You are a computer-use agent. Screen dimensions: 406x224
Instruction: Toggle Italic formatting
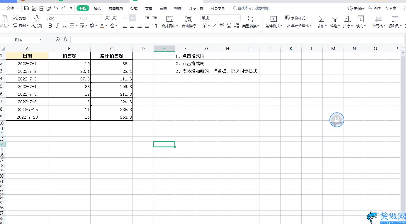point(57,26)
